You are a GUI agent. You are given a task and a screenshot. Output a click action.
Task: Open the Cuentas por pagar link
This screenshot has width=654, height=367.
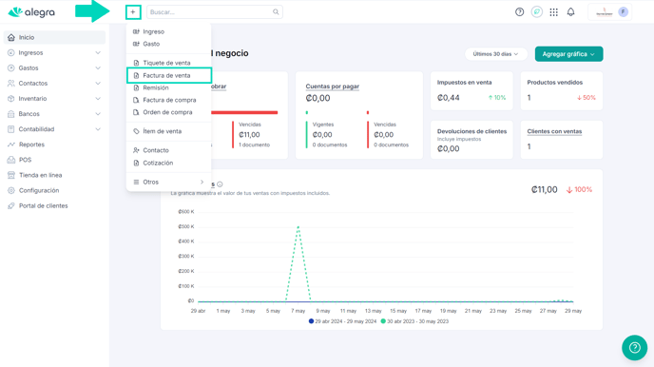pyautogui.click(x=332, y=87)
